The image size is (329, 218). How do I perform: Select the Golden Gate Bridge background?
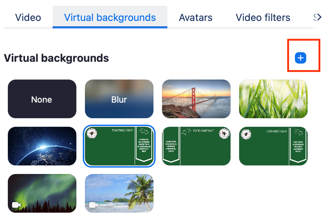pos(196,99)
